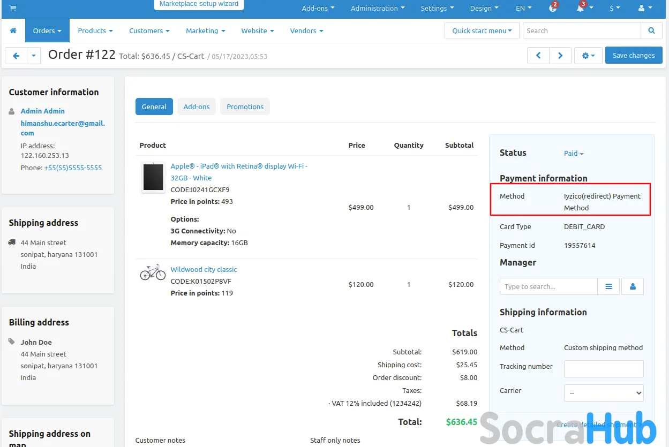Switch to the Add-ons tab
Image resolution: width=669 pixels, height=447 pixels.
(x=197, y=107)
